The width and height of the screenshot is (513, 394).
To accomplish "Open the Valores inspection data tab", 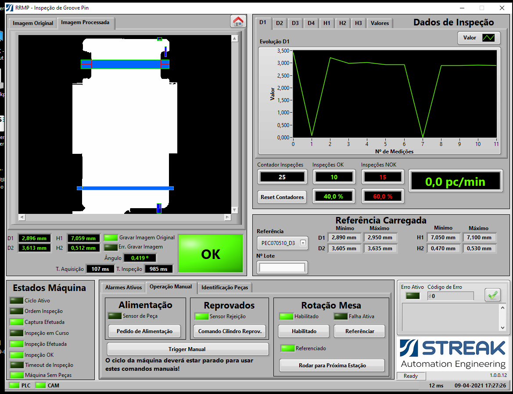I will click(x=380, y=23).
